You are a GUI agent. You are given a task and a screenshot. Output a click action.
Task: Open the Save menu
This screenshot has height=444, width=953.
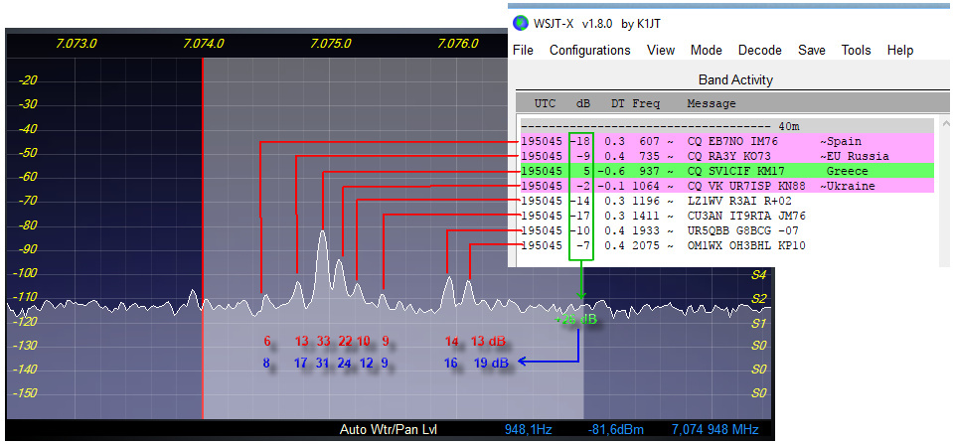coord(811,50)
